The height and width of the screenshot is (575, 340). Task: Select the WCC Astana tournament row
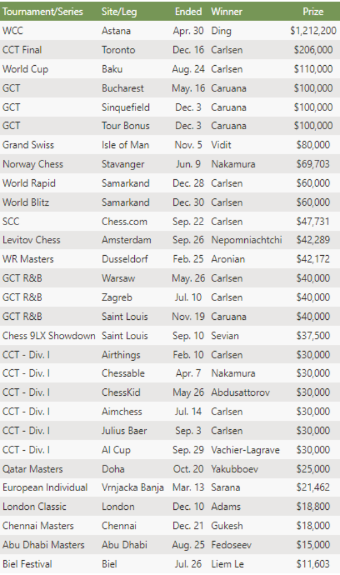pyautogui.click(x=170, y=31)
